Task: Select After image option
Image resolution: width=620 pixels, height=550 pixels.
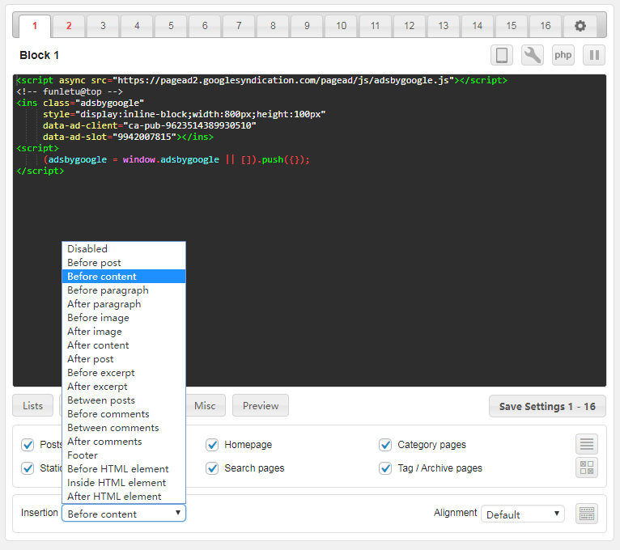Action: tap(124, 332)
